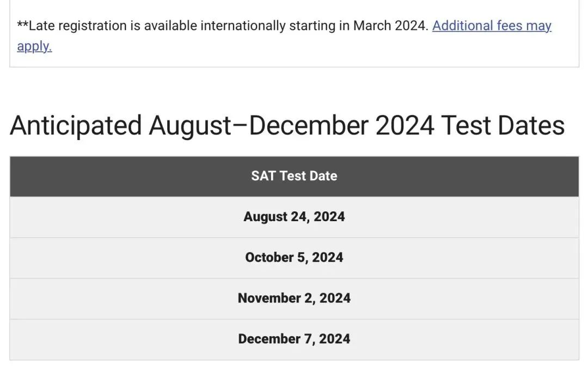588x371 pixels.
Task: Select the October 5, 2024 test date row
Action: 294,258
